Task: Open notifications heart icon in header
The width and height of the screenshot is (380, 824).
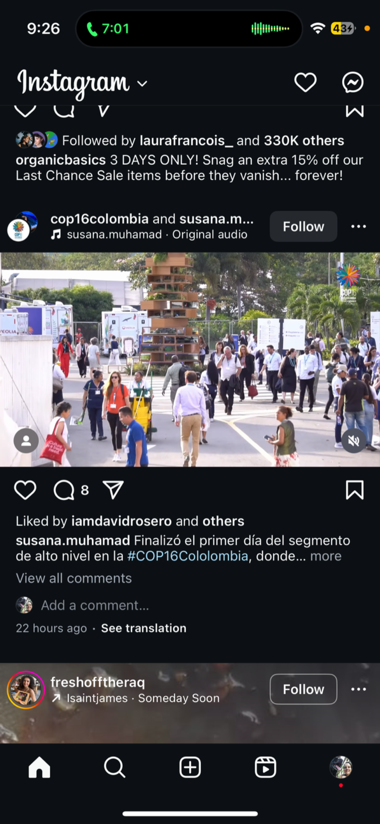Action: click(305, 83)
